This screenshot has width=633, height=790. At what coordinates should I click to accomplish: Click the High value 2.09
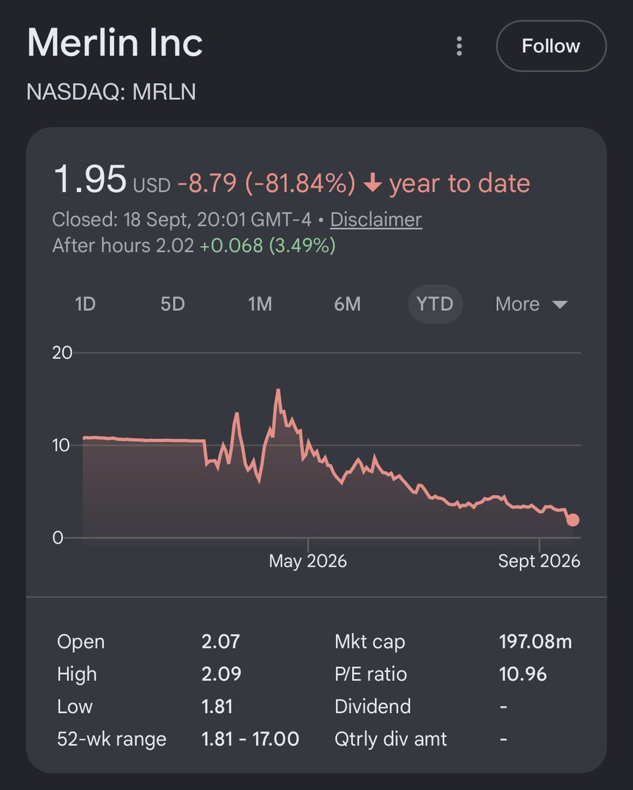[221, 674]
